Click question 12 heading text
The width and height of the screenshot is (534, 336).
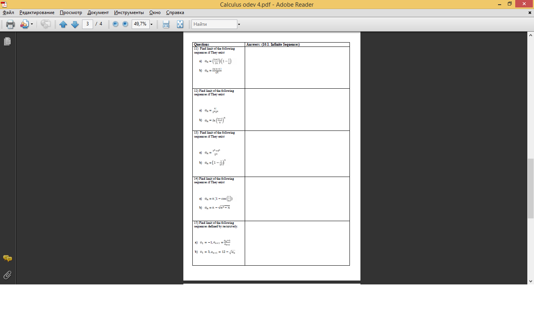(x=214, y=93)
